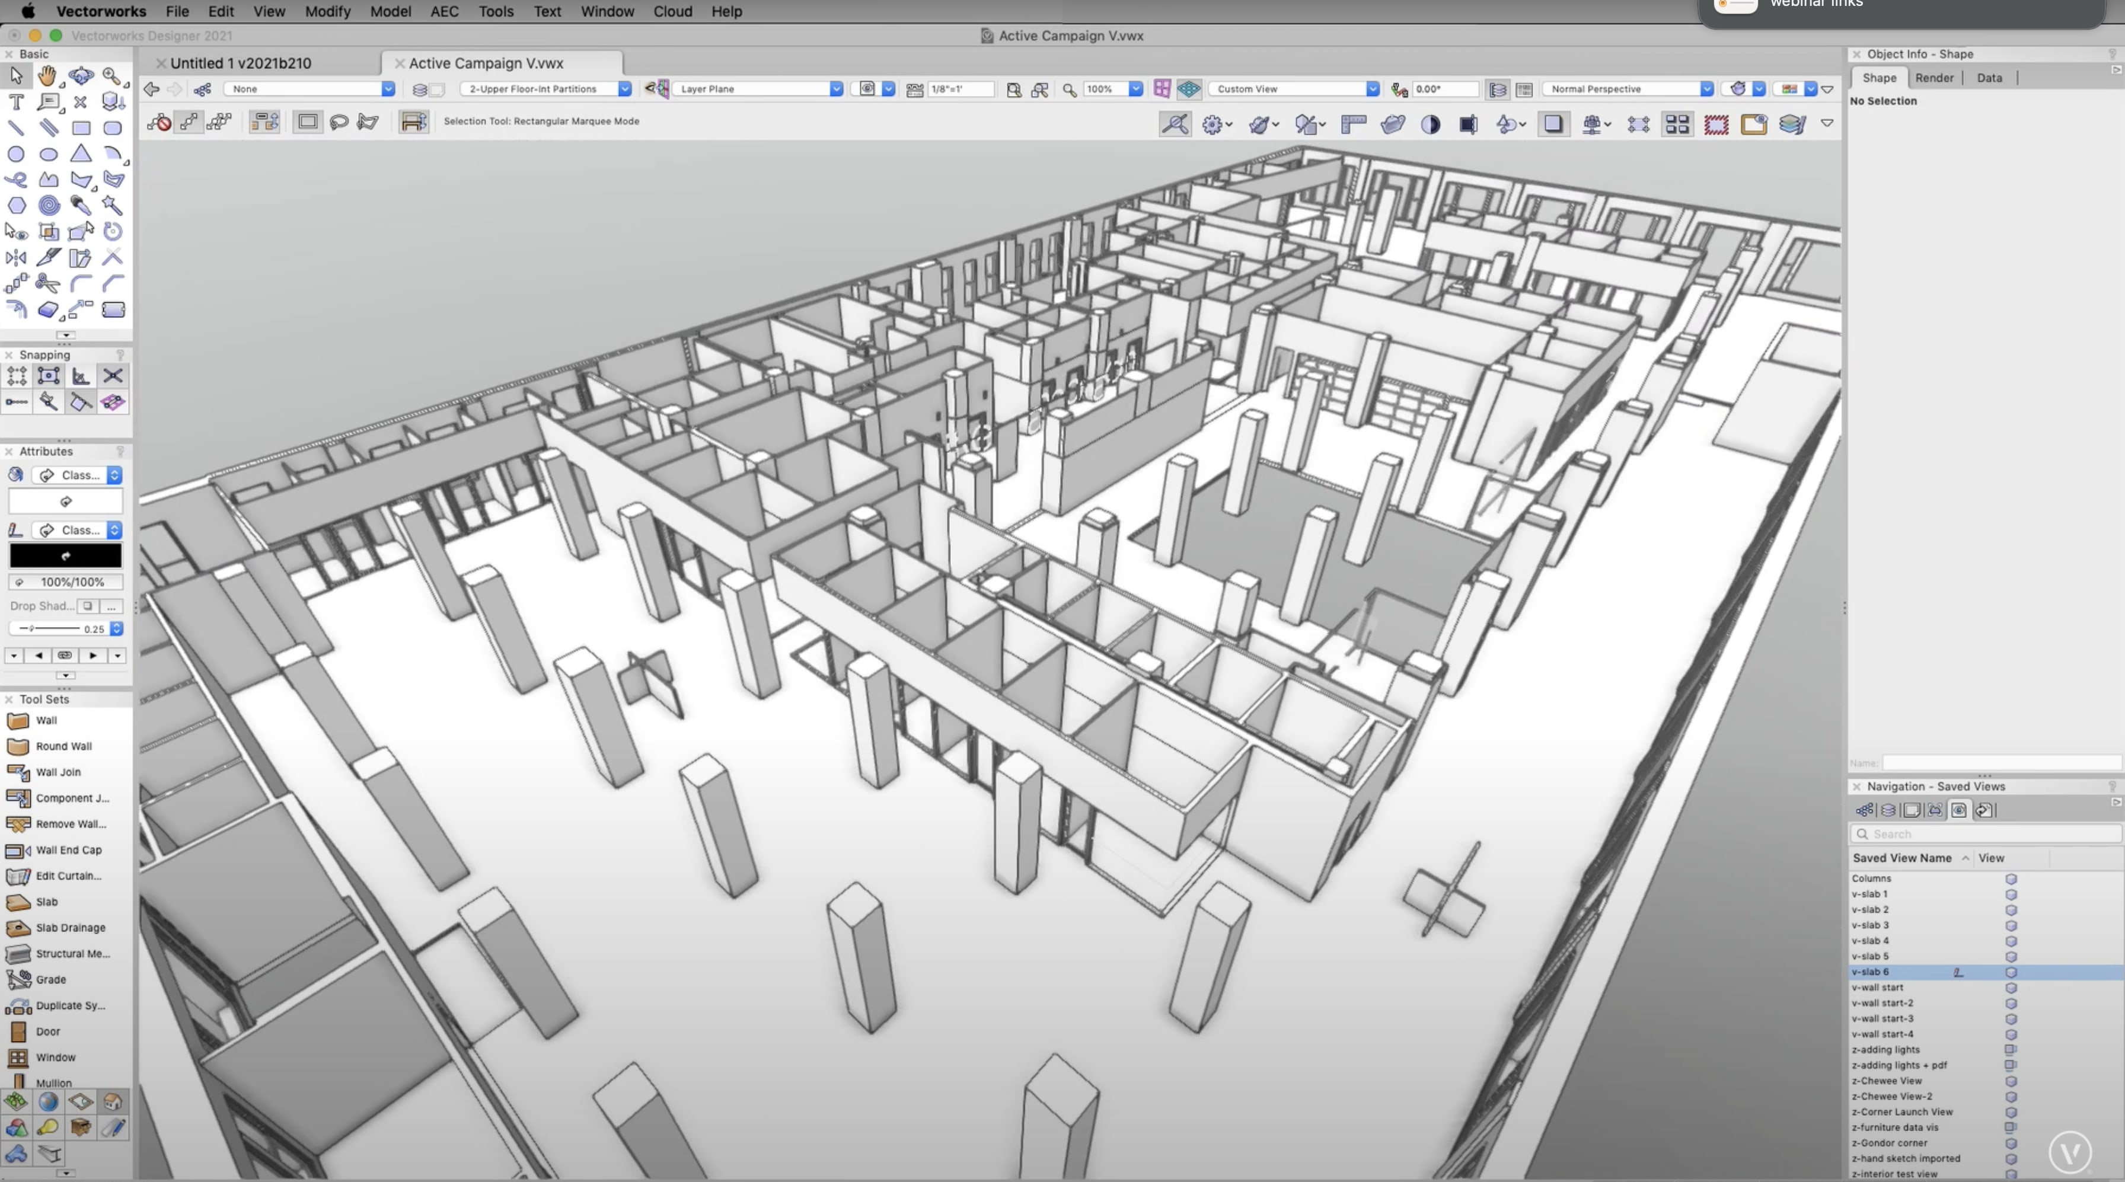The width and height of the screenshot is (2125, 1182).
Task: Enable Rectangular Marquee selection mode
Action: [x=308, y=122]
